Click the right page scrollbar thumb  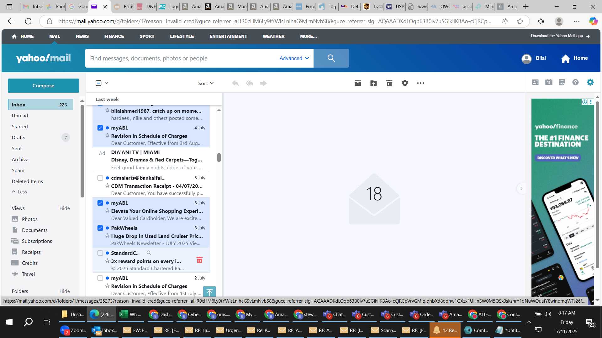597,185
